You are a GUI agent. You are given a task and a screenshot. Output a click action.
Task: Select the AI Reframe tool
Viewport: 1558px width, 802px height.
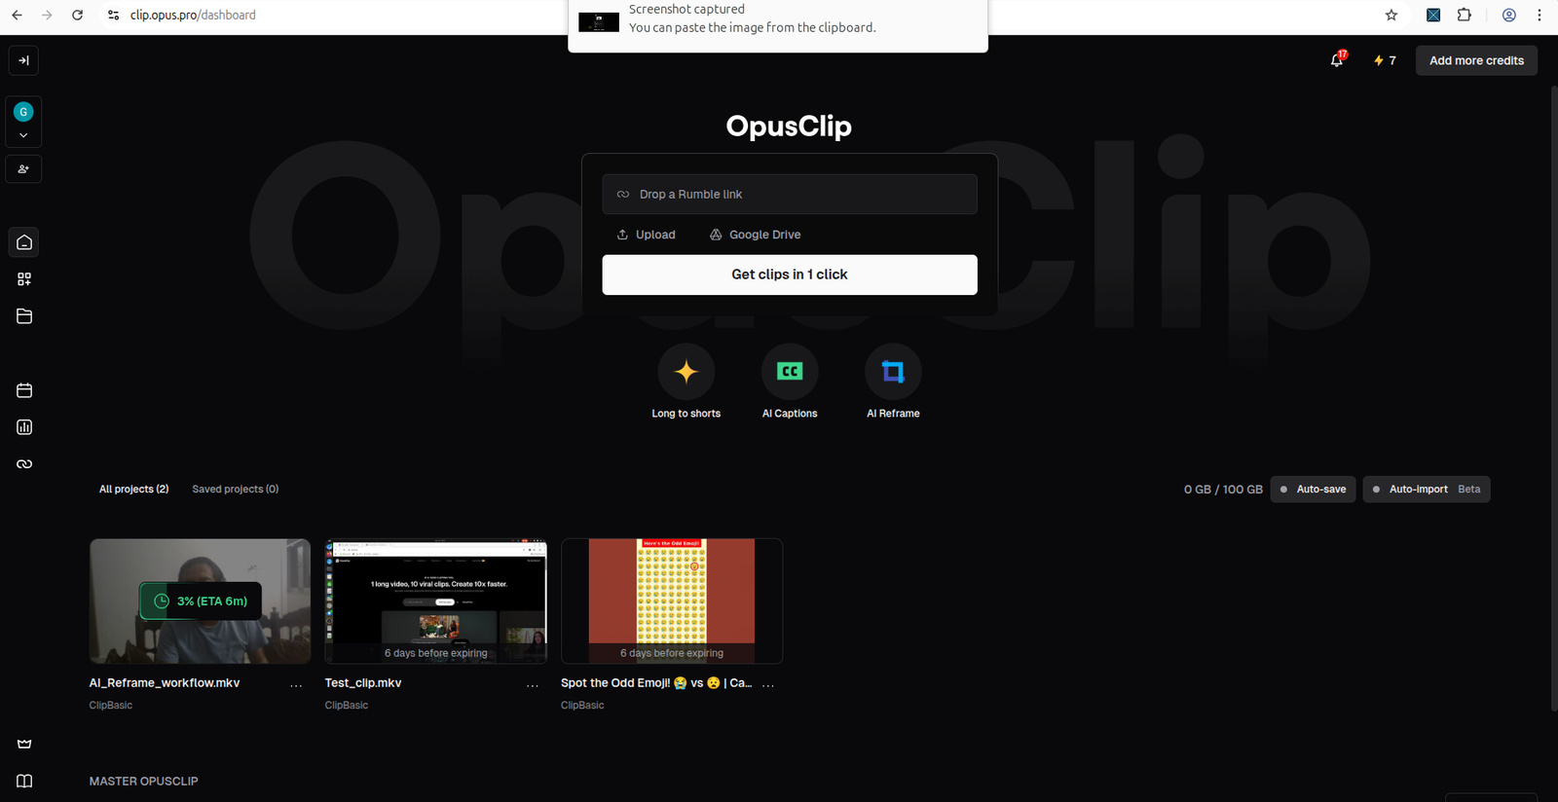893,381
